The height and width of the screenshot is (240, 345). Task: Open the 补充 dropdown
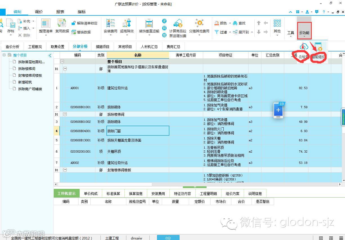click(33, 21)
